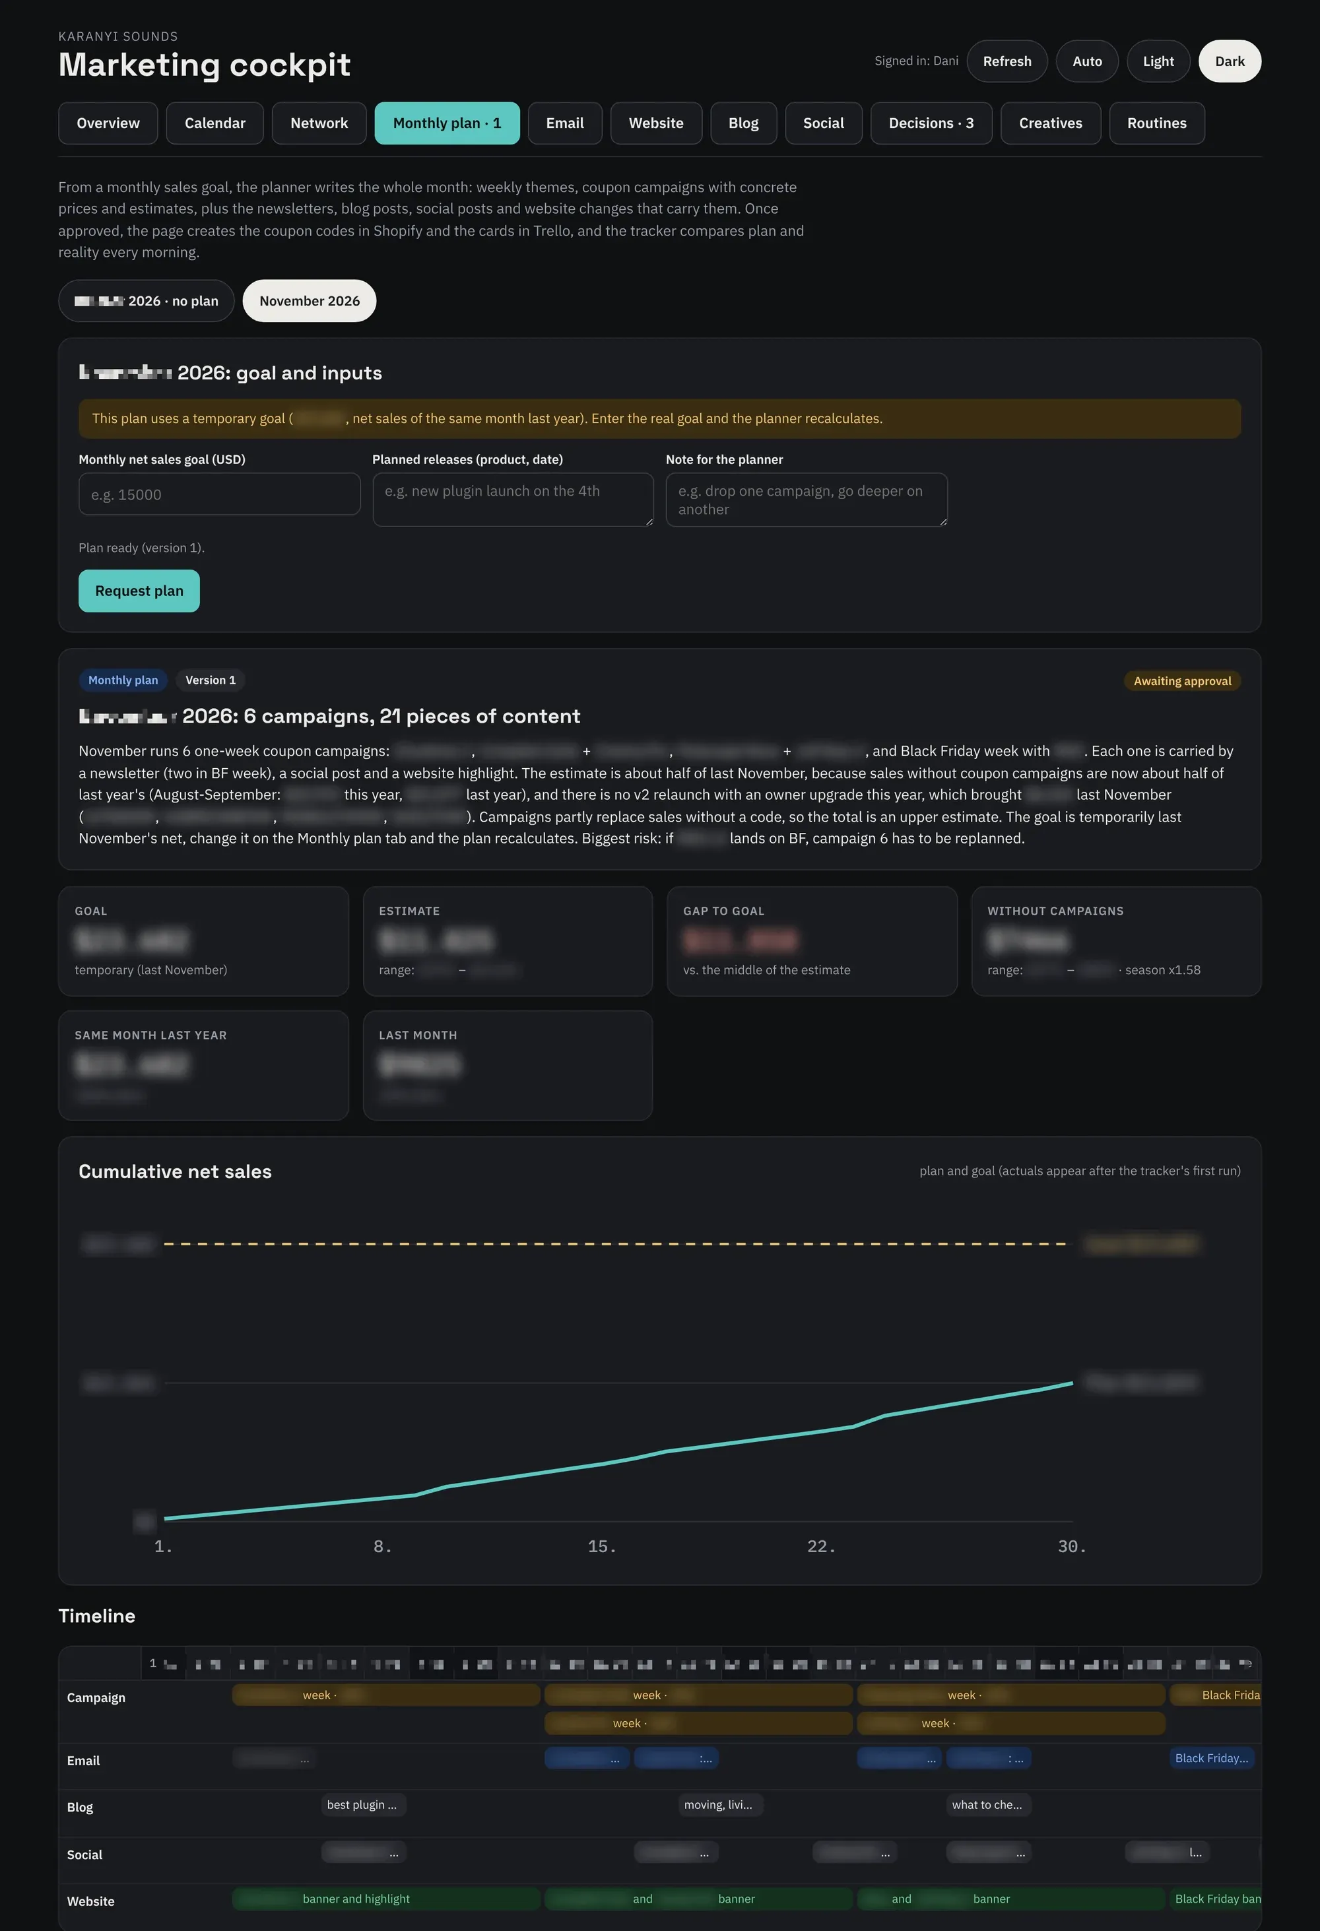1320x1931 pixels.
Task: Click the Black Friday banner website bar
Action: [x=1215, y=1899]
